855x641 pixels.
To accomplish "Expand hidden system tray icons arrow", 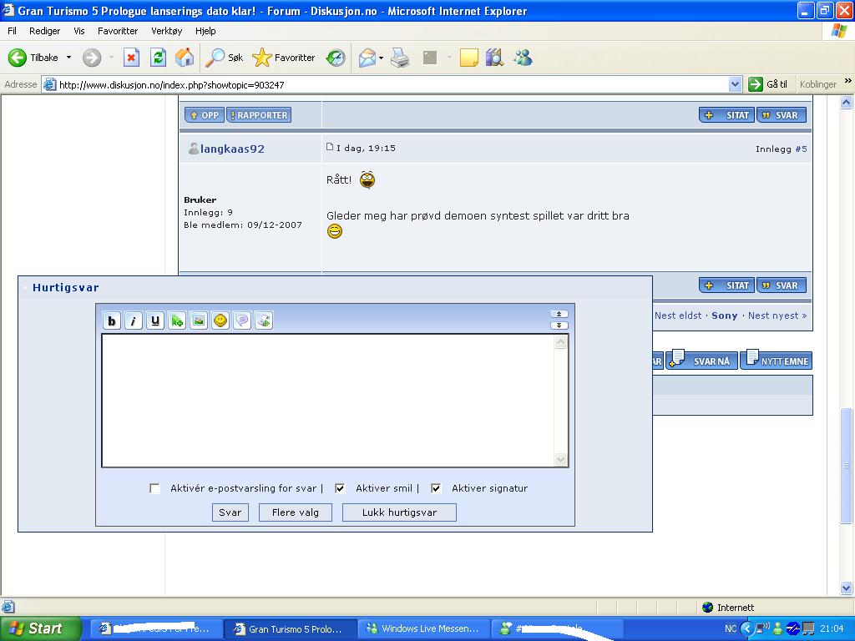I will click(x=747, y=628).
